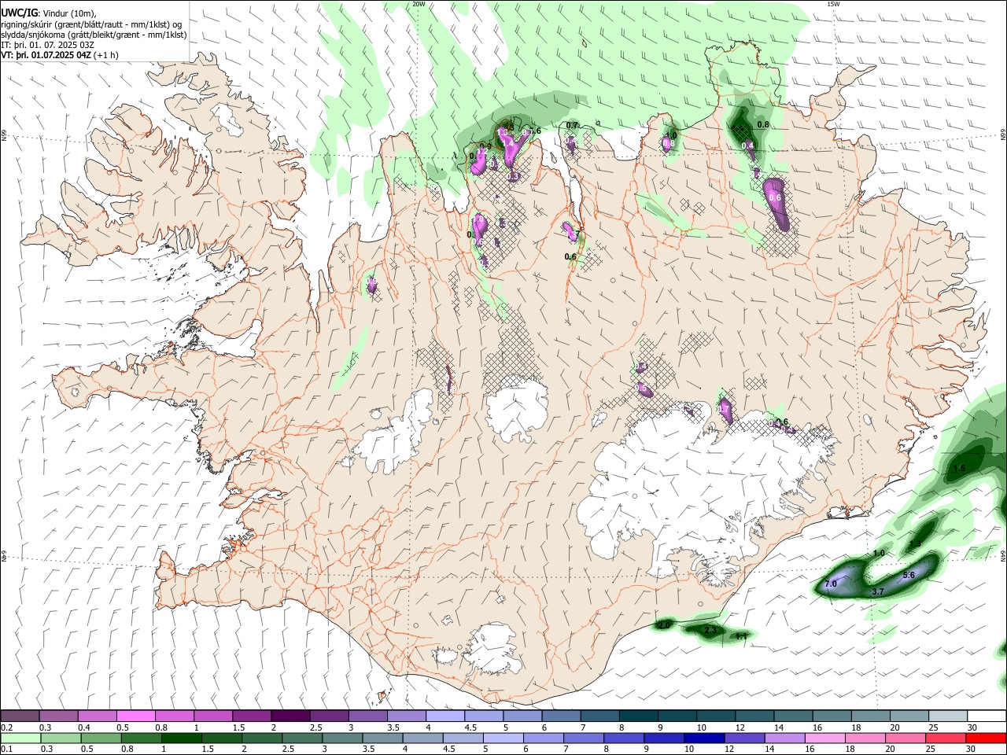Screen dimensions: 1007x755
Task: Click the 'rigning/skúrir' legend description line
Action: coord(92,24)
